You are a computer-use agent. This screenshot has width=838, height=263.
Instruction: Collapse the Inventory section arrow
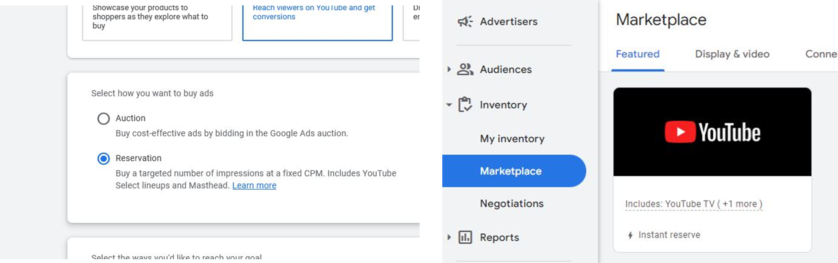point(449,105)
